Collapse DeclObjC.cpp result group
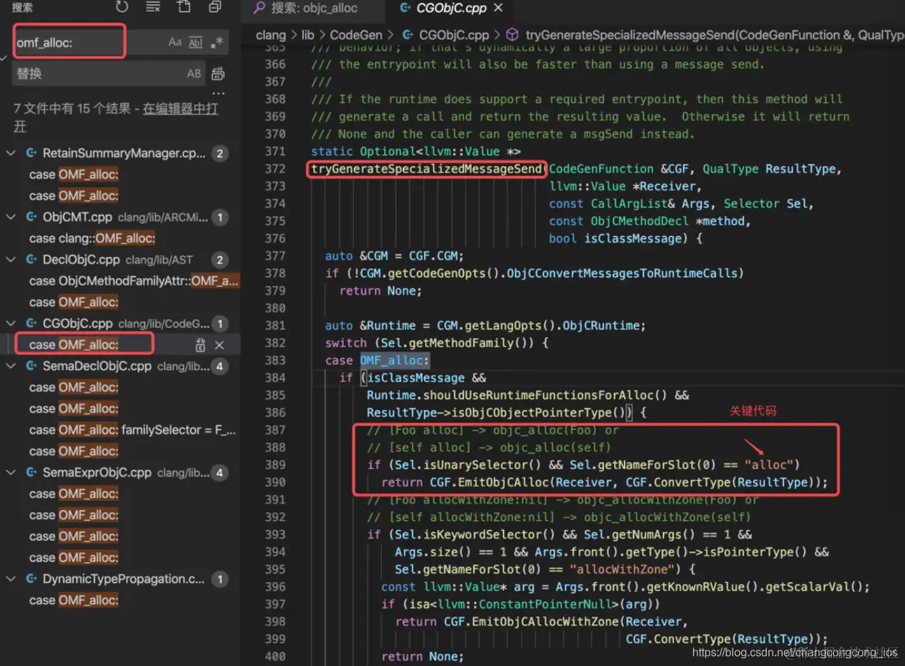 10,260
